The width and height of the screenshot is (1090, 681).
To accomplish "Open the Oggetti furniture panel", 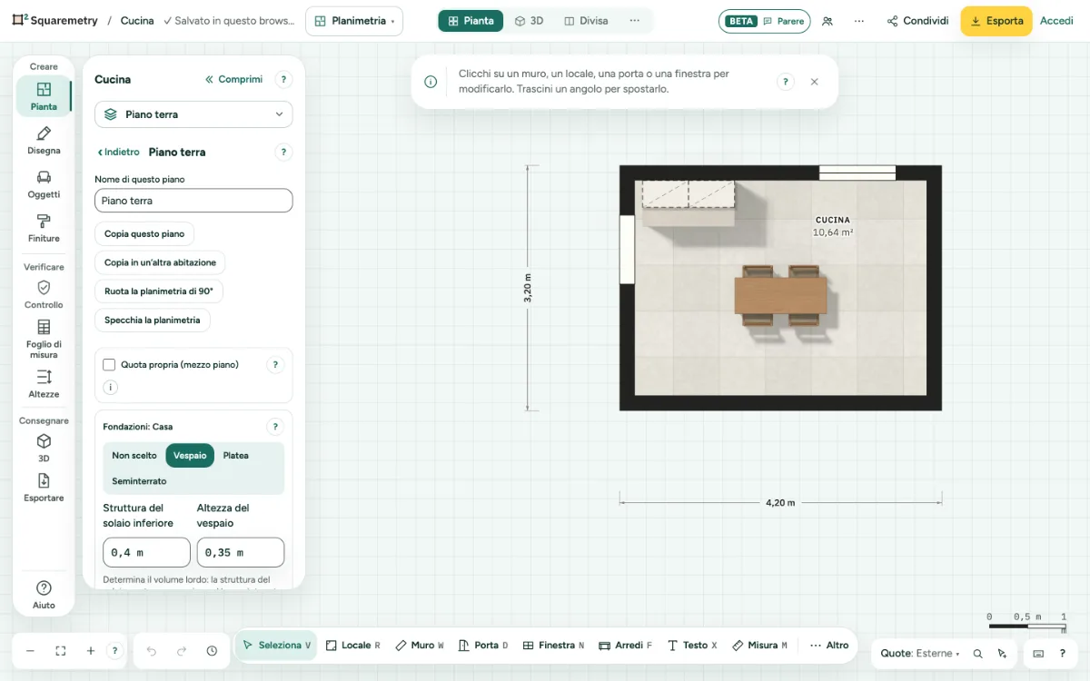I will 44,184.
